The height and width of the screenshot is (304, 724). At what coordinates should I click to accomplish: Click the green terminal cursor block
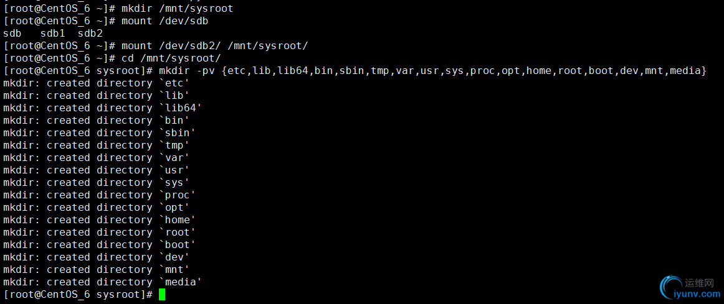[x=161, y=294]
